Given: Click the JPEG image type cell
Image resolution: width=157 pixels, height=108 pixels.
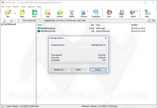Looking at the screenshot, I should [101, 28].
